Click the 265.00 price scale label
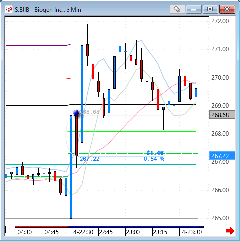This screenshot has height=241, width=240. [220, 218]
